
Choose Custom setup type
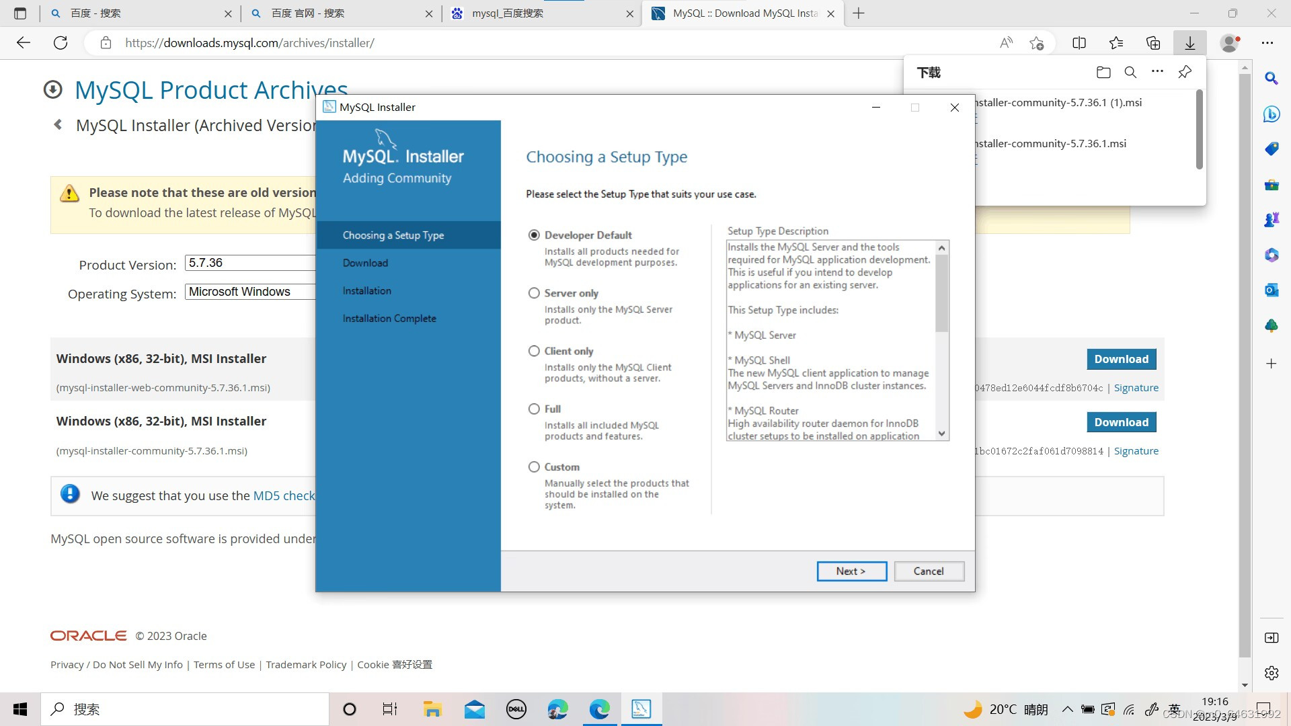pyautogui.click(x=534, y=467)
